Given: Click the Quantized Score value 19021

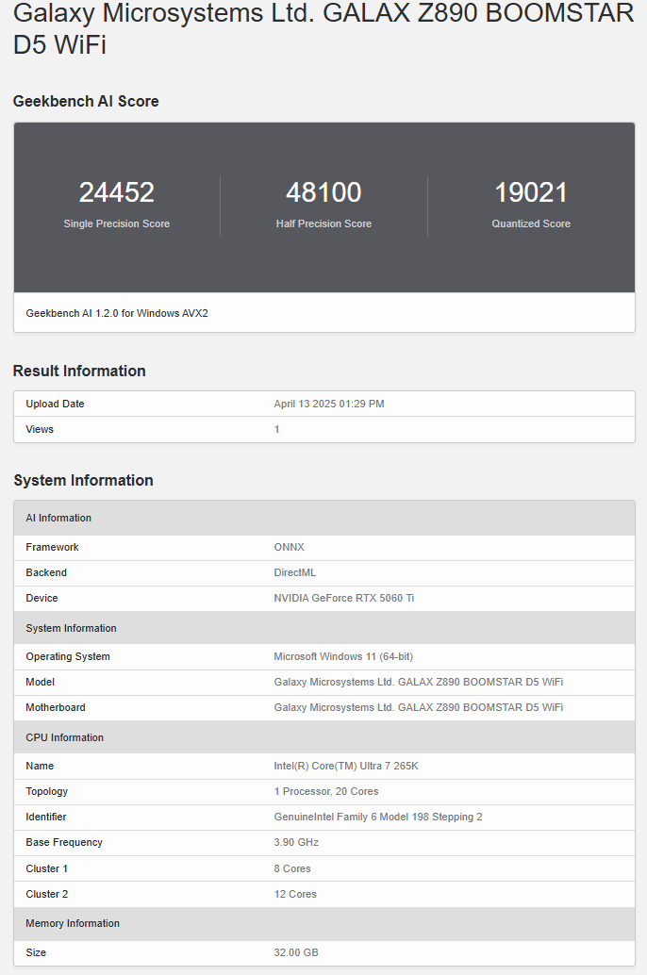Looking at the screenshot, I should (531, 192).
